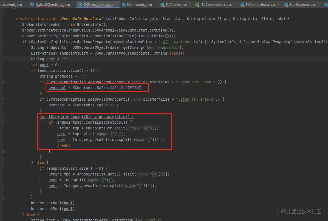Click the "endpoints" string literal
Viewport: 328px width, 221px height.
[x=167, y=47]
